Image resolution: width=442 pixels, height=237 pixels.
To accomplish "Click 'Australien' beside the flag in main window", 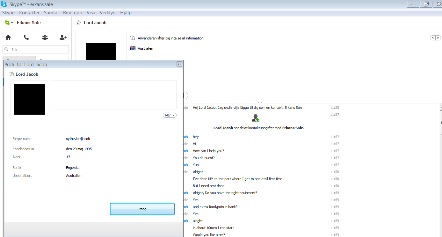I will point(146,48).
